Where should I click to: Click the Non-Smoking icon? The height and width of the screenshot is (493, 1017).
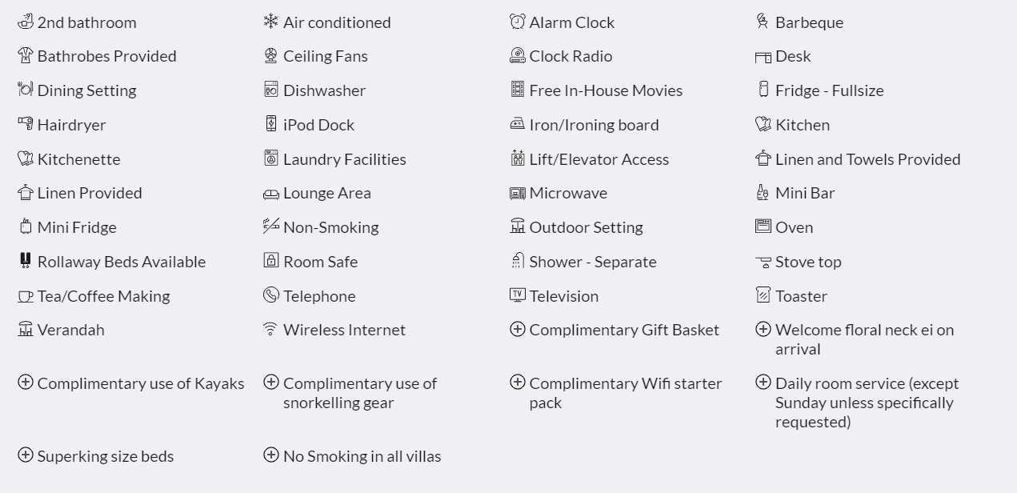[271, 226]
